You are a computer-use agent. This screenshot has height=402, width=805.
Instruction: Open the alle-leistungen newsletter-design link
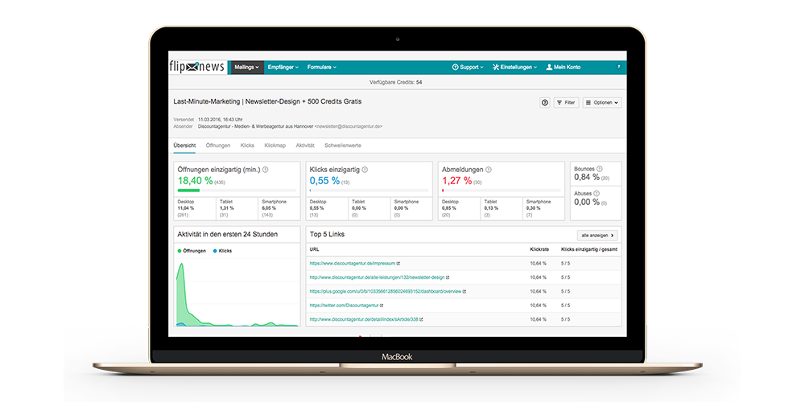tap(377, 277)
